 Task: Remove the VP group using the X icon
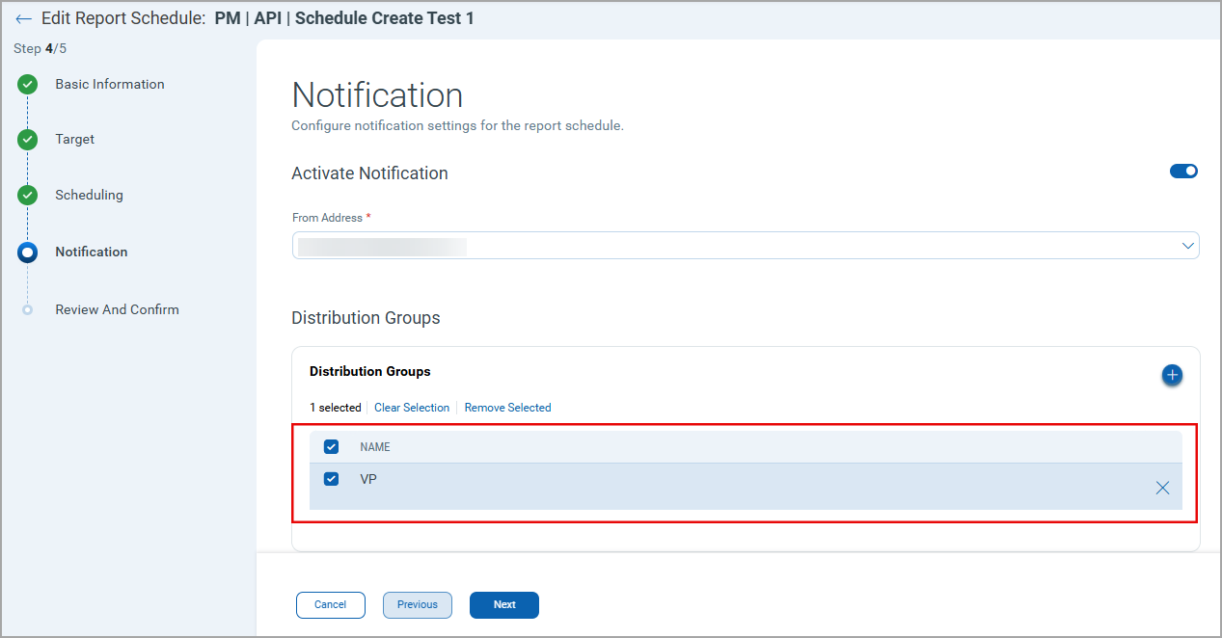[1162, 488]
